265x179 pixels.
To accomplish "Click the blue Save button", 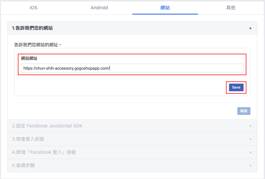I will click(236, 87).
